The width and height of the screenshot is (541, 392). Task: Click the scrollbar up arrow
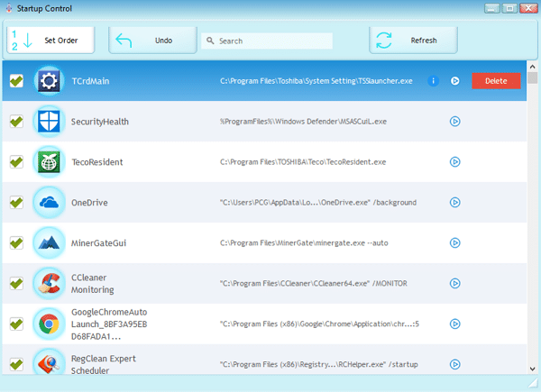coord(532,67)
